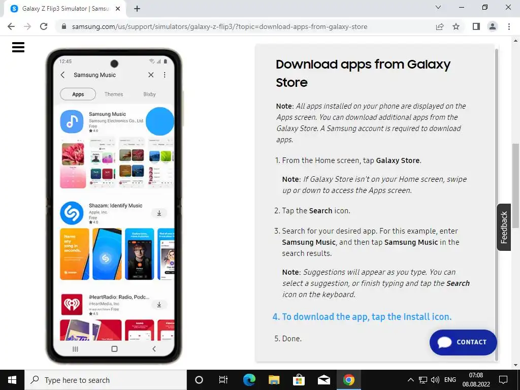Open the Mail app from the taskbar
The width and height of the screenshot is (520, 390).
[323, 380]
